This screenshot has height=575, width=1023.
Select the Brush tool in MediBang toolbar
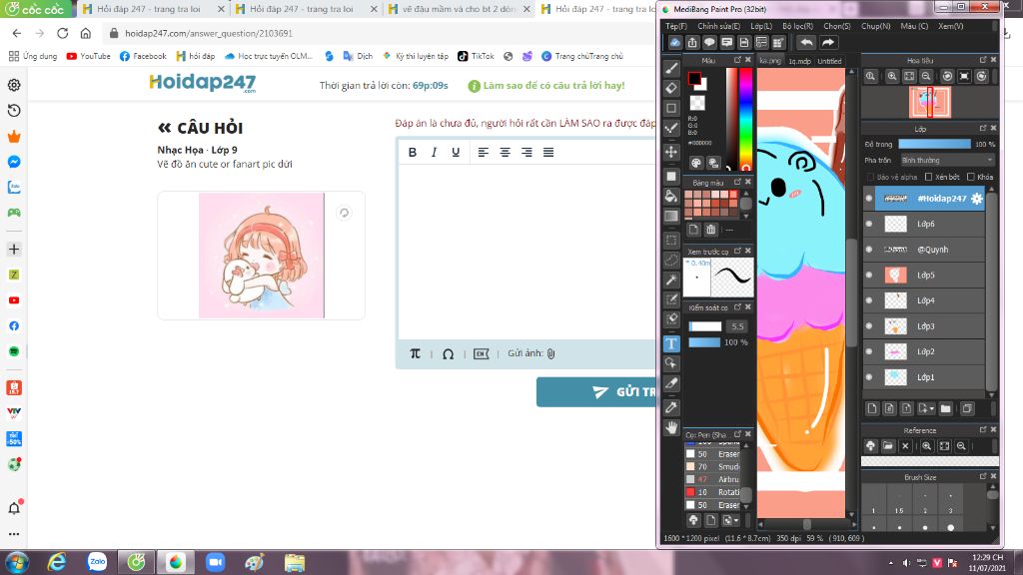pyautogui.click(x=671, y=69)
